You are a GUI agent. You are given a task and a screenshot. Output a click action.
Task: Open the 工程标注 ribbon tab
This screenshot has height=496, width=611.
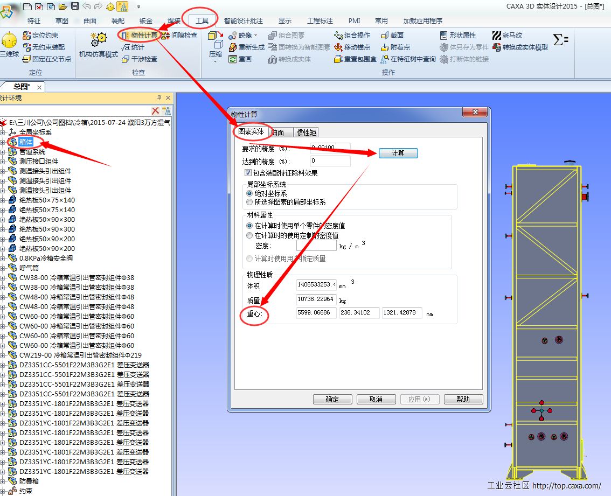(320, 20)
